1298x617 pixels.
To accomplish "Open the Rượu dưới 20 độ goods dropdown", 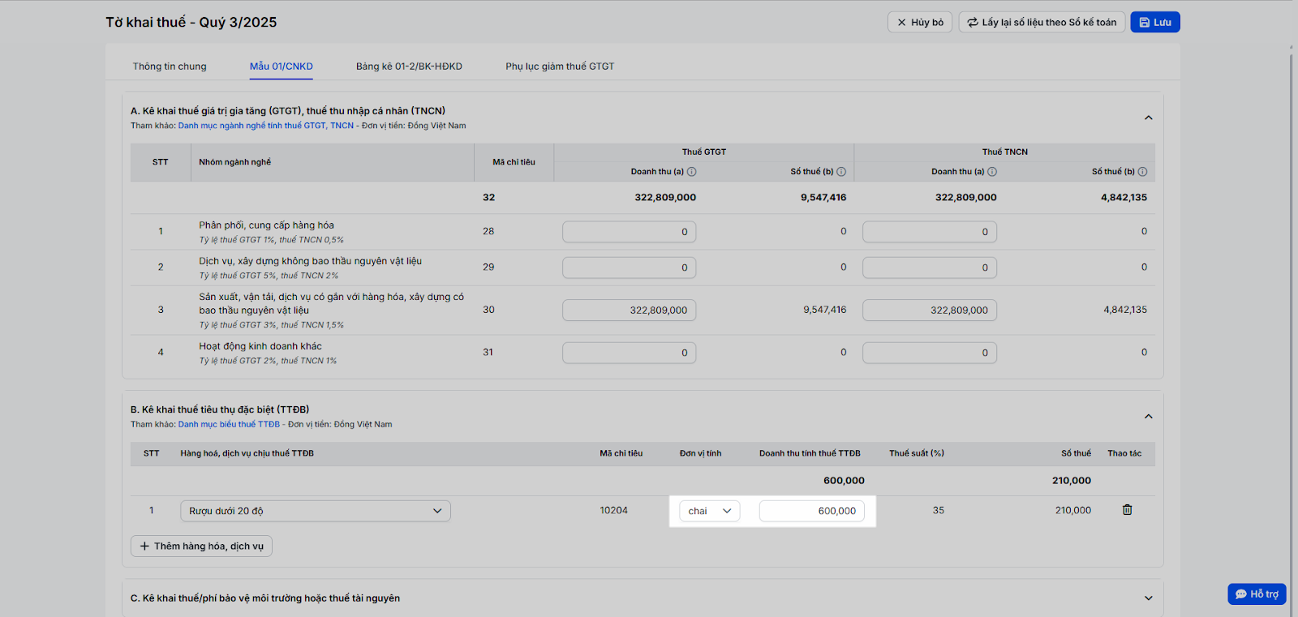I will 315,511.
